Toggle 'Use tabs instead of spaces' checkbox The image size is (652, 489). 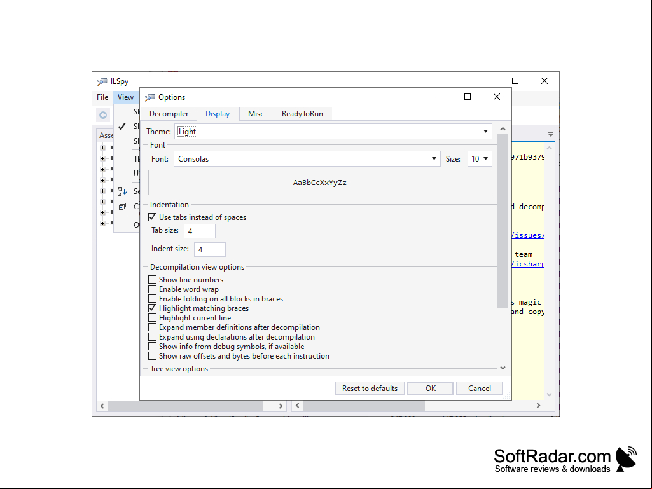153,217
